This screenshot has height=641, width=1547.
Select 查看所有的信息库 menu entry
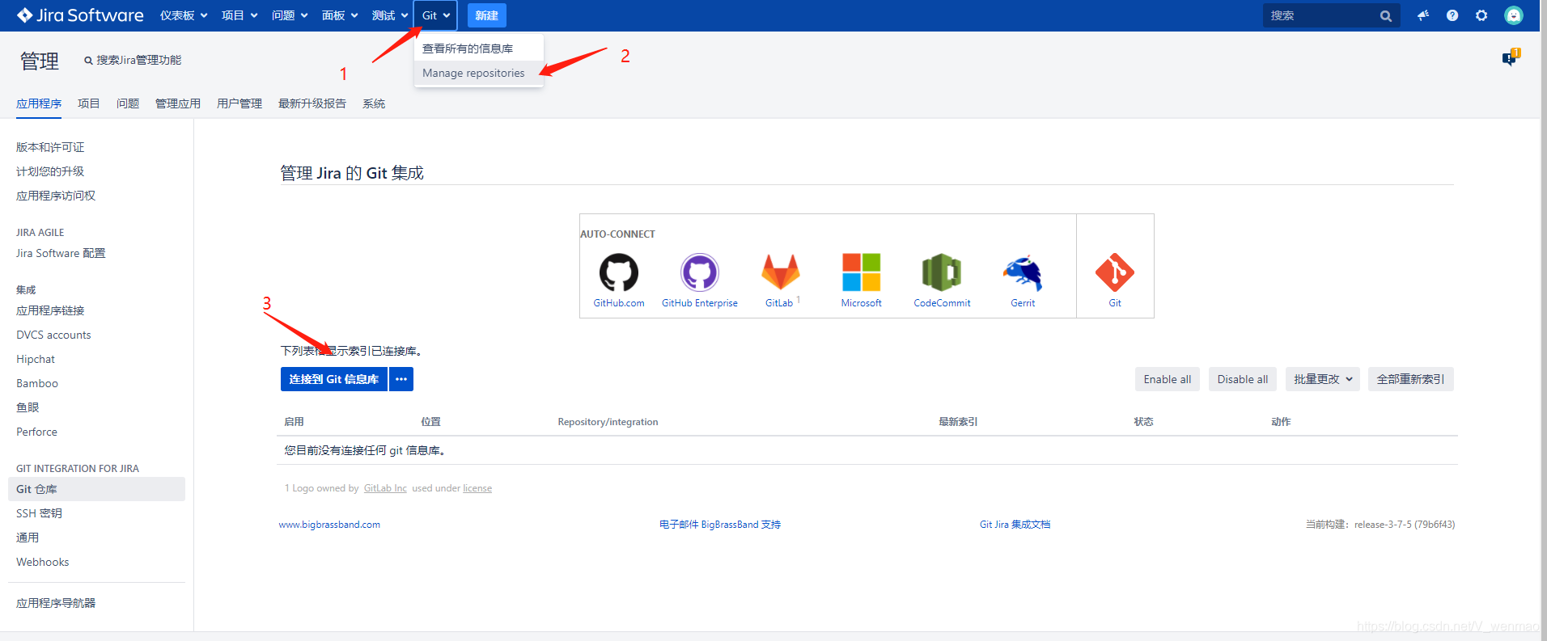[478, 48]
